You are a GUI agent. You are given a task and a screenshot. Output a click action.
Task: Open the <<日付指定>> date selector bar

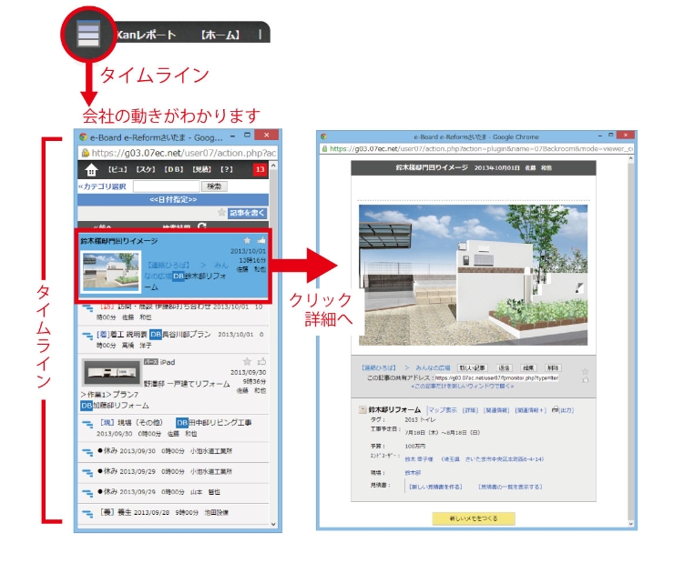(x=172, y=199)
